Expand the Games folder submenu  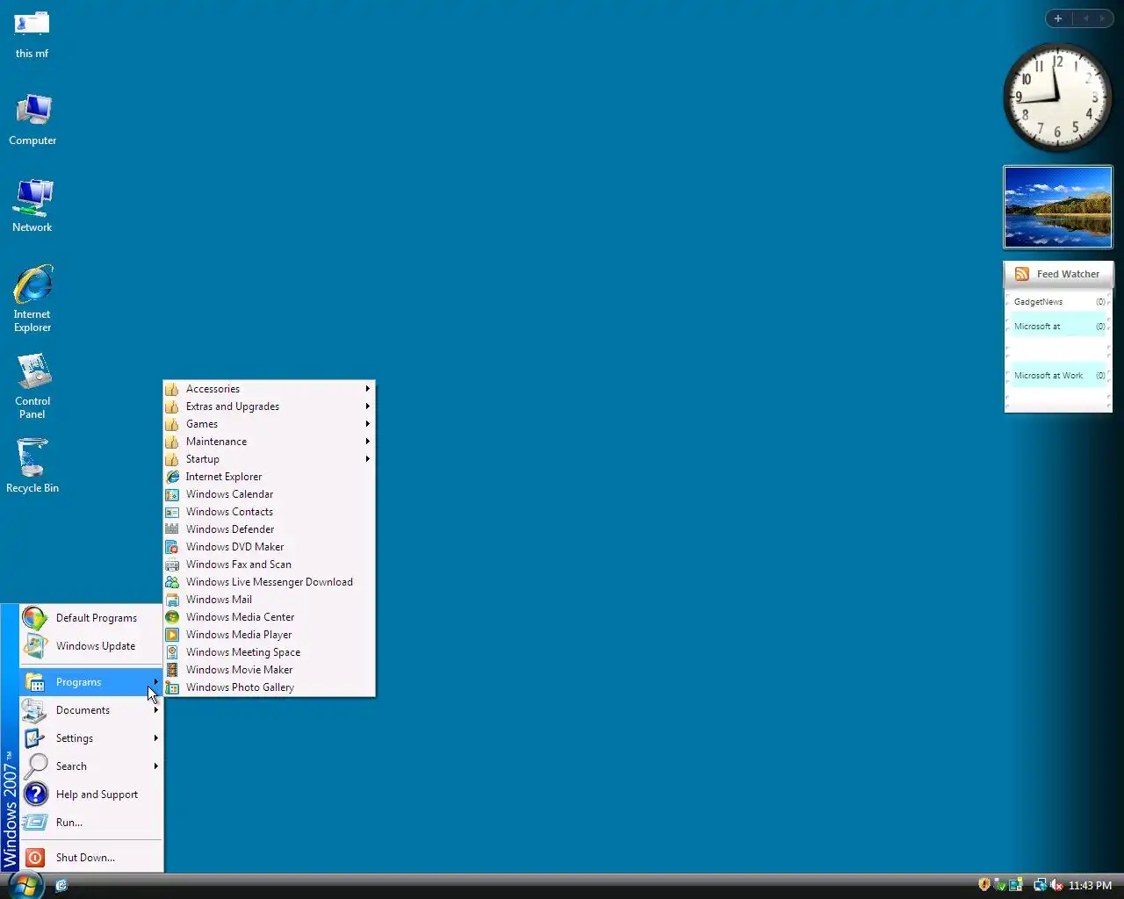coord(269,424)
